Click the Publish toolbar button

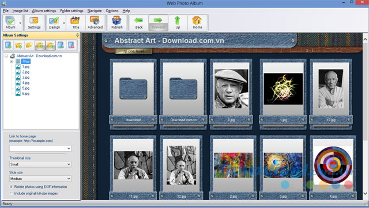point(117,23)
